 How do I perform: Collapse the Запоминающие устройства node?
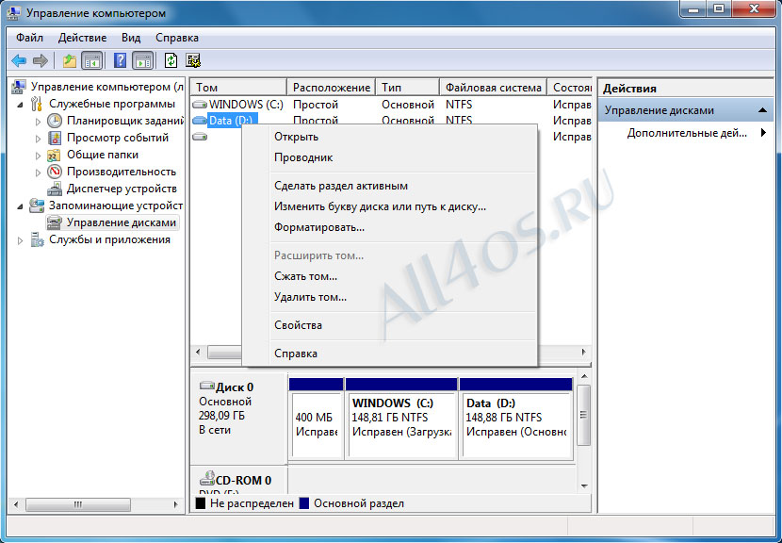coord(21,206)
